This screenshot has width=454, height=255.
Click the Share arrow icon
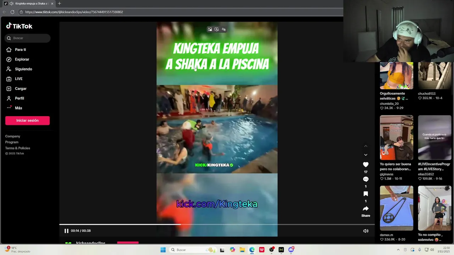[366, 209]
